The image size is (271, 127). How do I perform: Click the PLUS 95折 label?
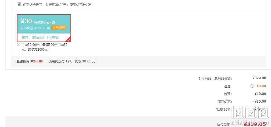[223, 109]
